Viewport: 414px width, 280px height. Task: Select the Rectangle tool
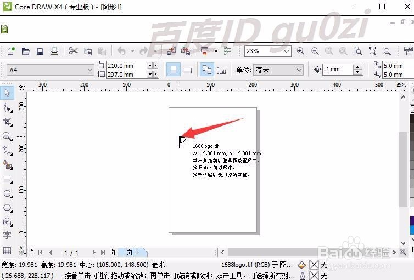[x=7, y=180]
